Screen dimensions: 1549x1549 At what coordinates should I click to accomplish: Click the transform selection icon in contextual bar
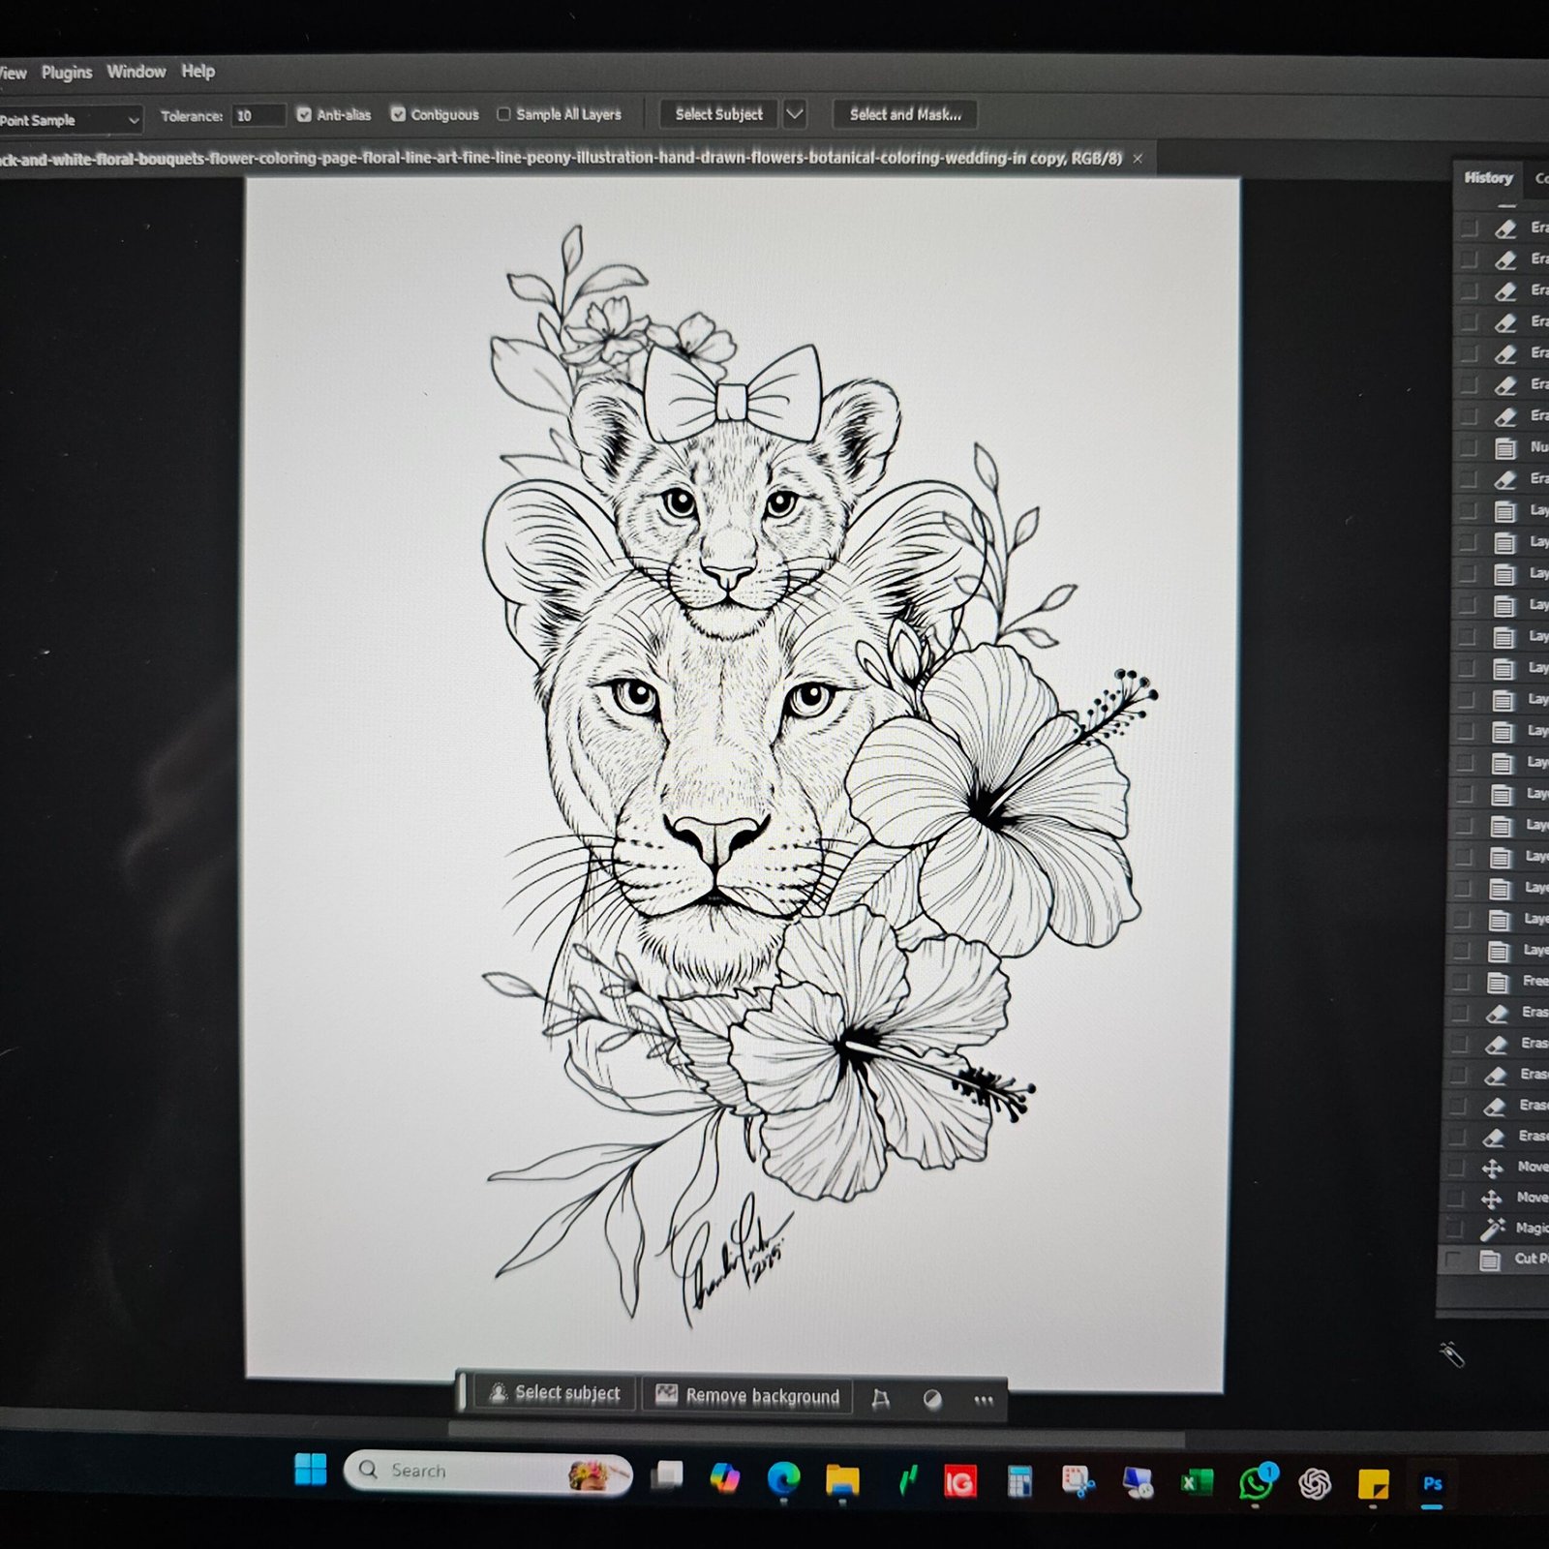pyautogui.click(x=880, y=1399)
